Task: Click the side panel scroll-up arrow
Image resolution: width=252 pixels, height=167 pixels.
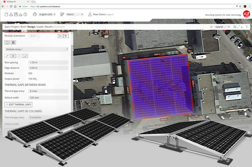Action: pyautogui.click(x=72, y=34)
